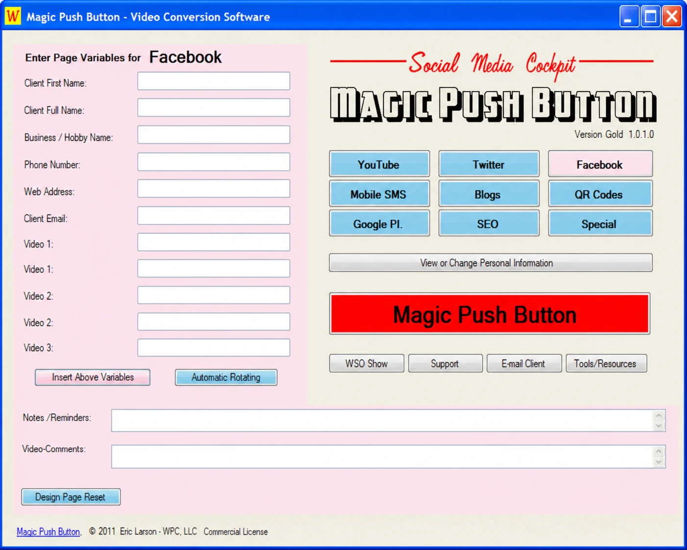Click the Web Address field
The width and height of the screenshot is (687, 550).
[214, 189]
